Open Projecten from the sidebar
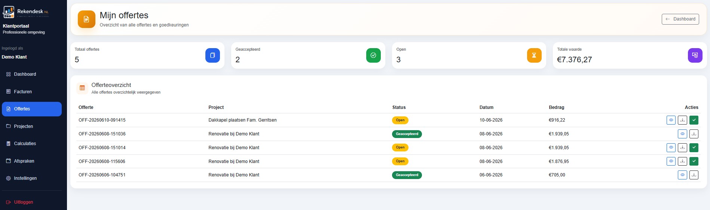 tap(32, 126)
